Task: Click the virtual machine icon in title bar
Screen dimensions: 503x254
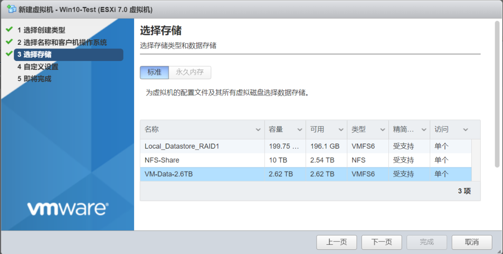Action: click(12, 9)
